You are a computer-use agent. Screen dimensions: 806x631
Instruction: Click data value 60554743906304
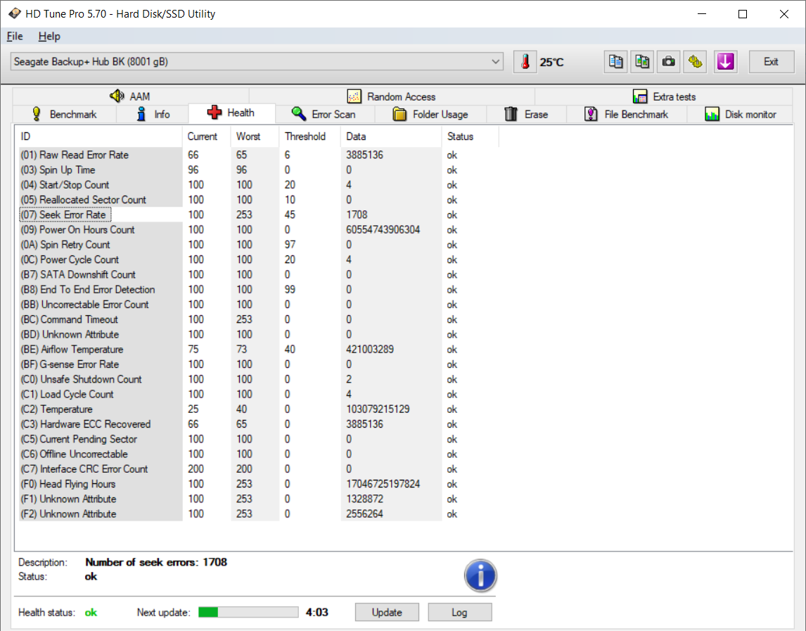tap(383, 229)
